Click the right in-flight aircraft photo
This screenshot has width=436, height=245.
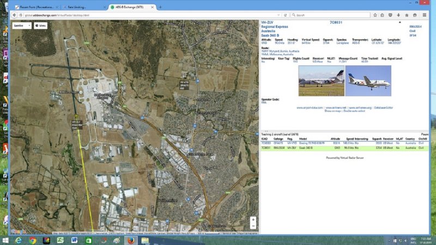click(x=368, y=81)
